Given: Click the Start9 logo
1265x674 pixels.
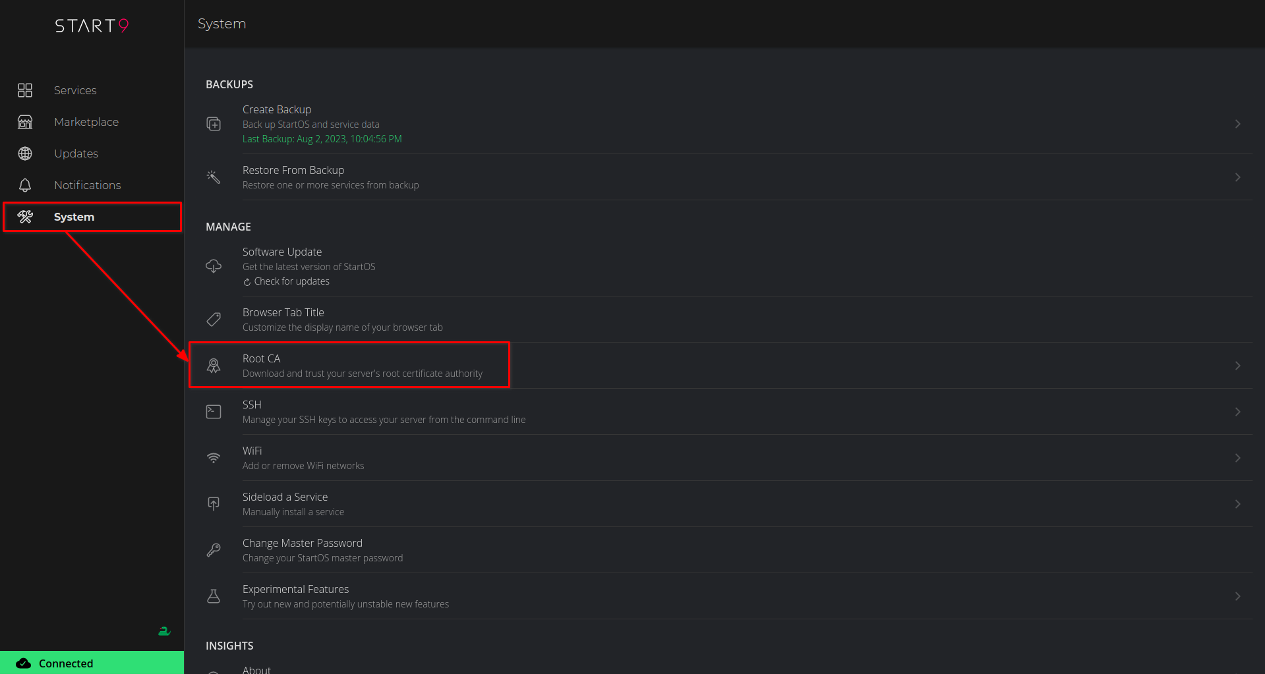Looking at the screenshot, I should (x=92, y=26).
